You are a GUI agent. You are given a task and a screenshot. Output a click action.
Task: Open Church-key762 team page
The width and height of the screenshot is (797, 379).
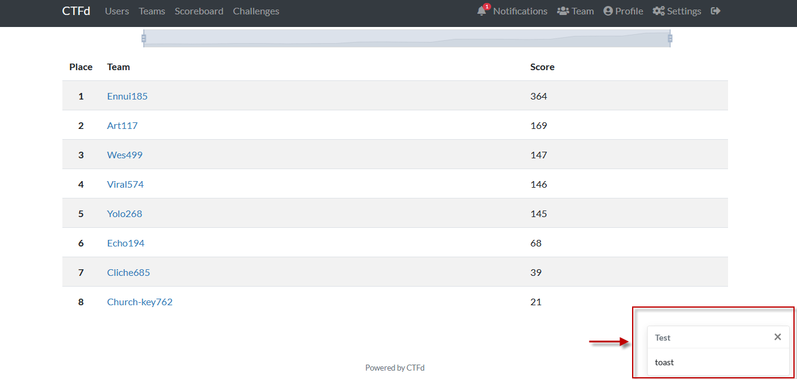(140, 302)
